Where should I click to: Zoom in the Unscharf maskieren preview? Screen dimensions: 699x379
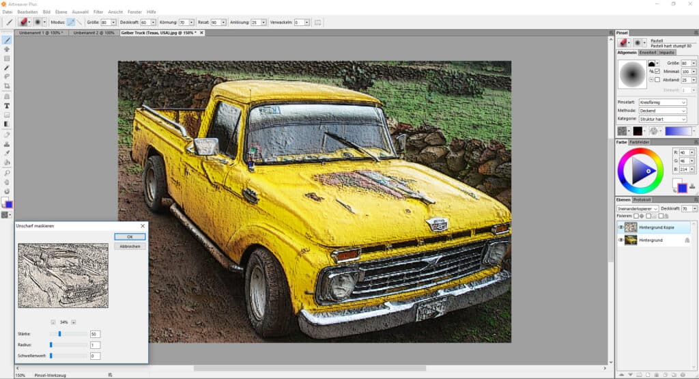pos(74,322)
